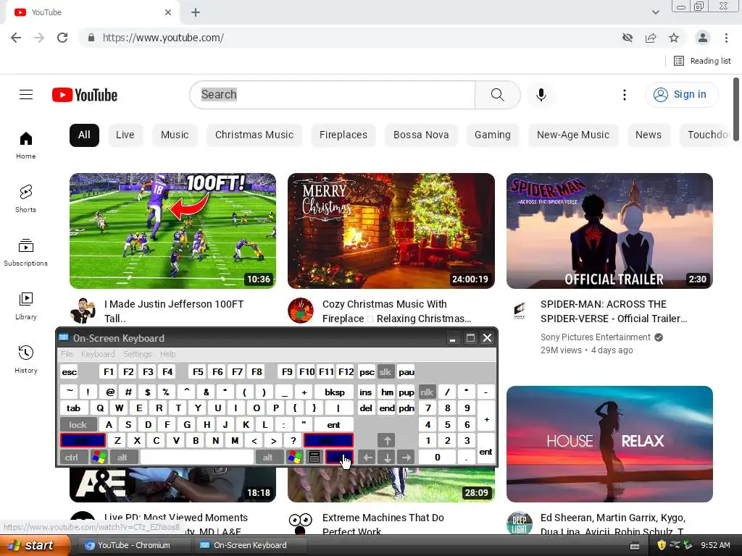This screenshot has height=556, width=742.
Task: Open Library in sidebar
Action: point(26,306)
